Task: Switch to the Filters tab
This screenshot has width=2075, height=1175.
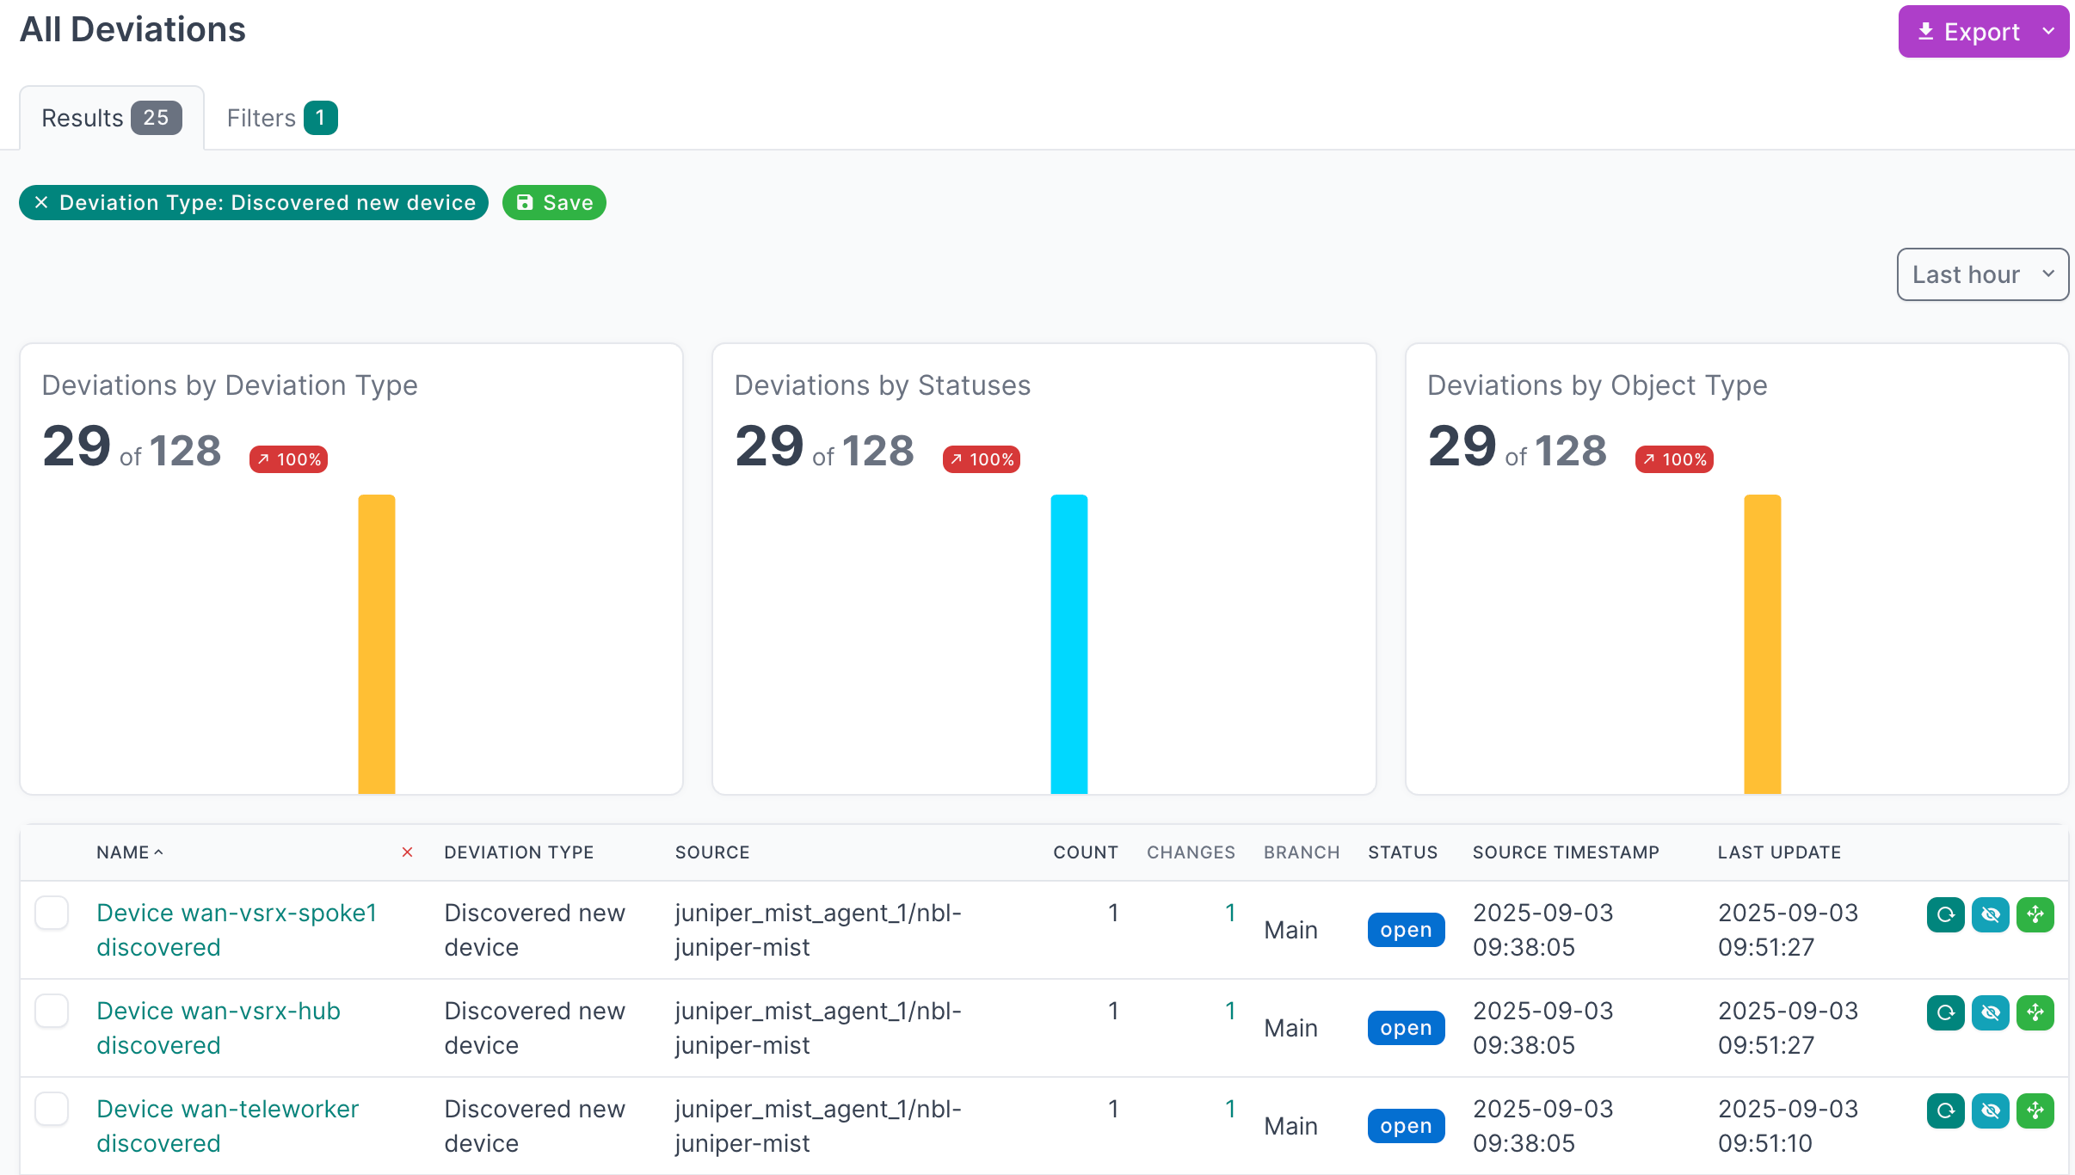Action: click(281, 118)
